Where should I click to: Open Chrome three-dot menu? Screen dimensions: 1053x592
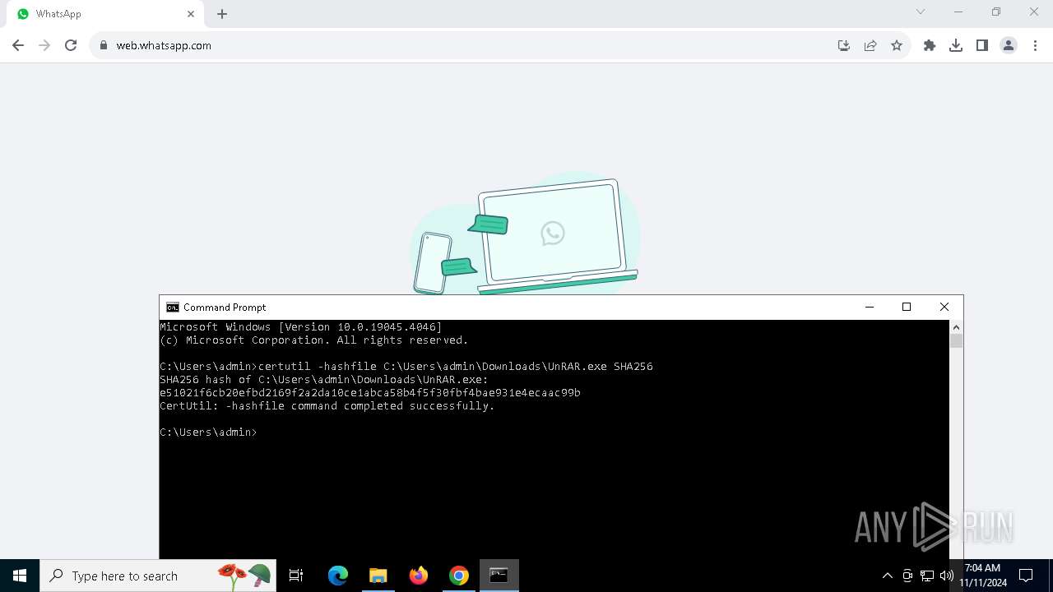click(x=1035, y=45)
